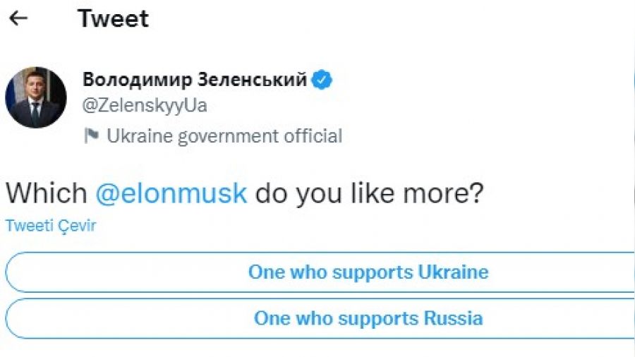635x357 pixels.
Task: Vote for One who supports Russia
Action: [320, 318]
